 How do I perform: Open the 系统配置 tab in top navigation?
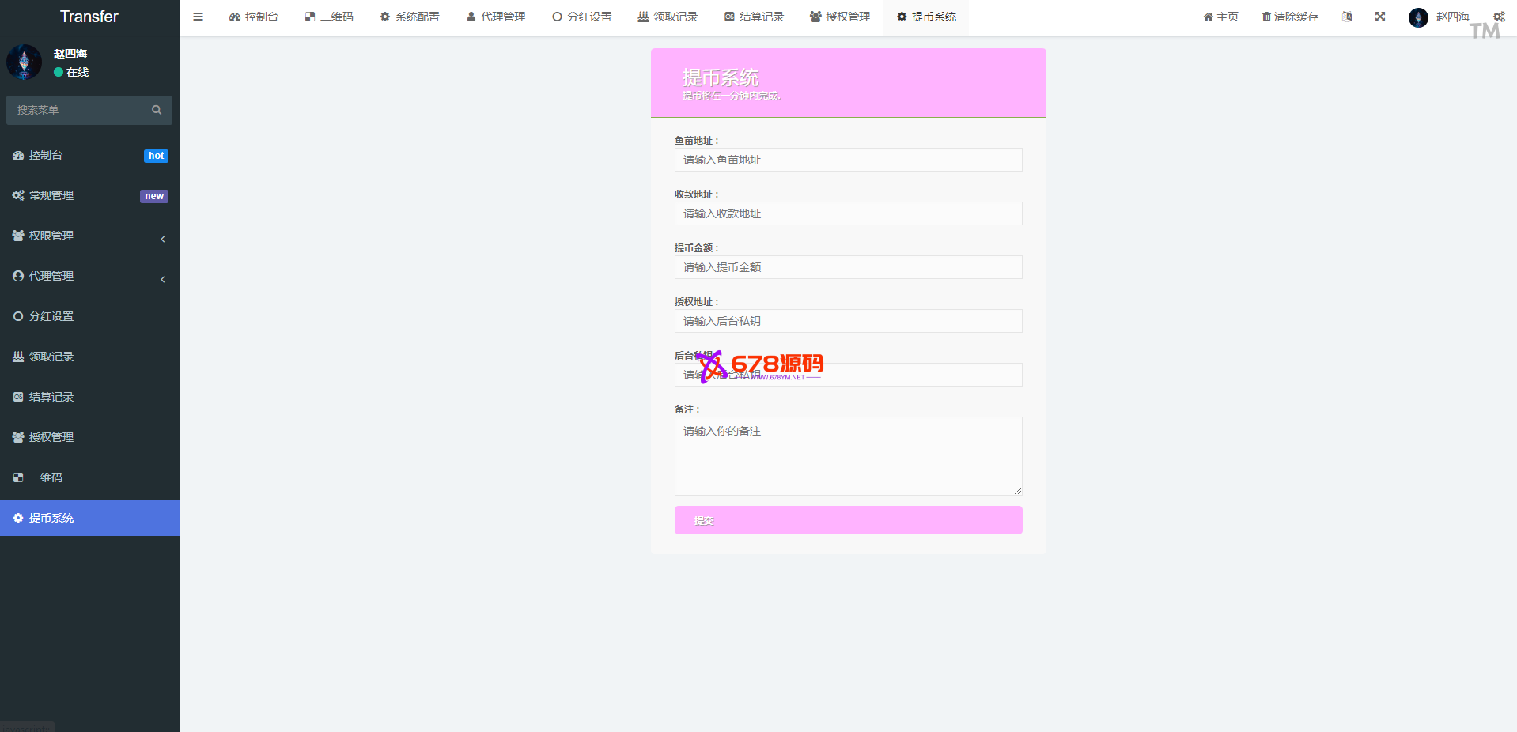[x=410, y=17]
